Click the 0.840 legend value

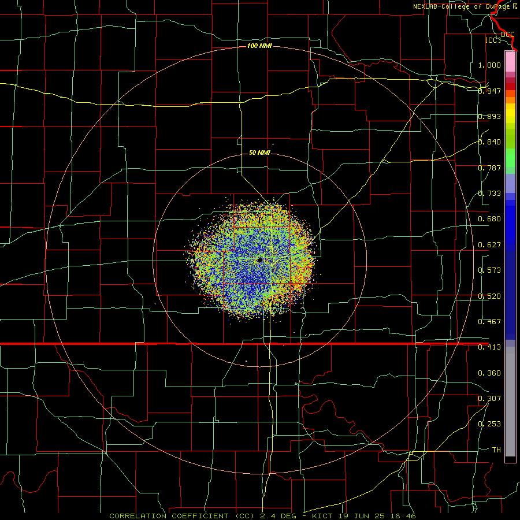(489, 142)
